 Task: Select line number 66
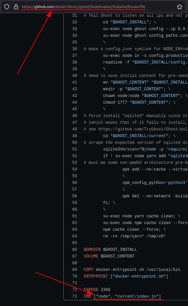(74, 249)
